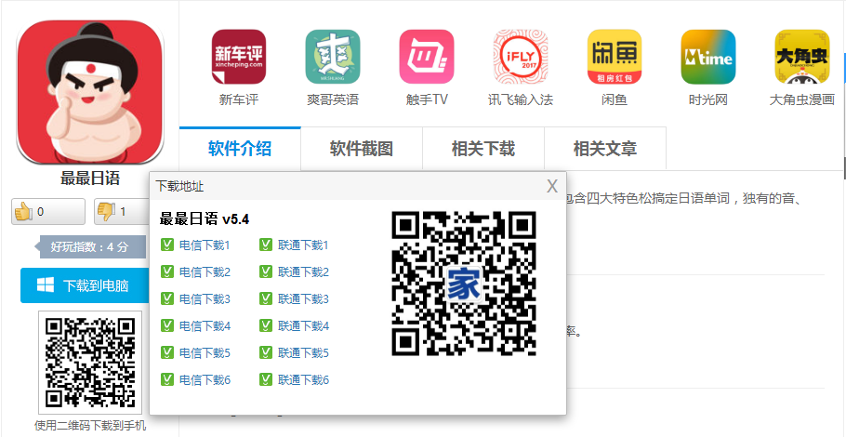Click the large QR code in the popup

pos(464,284)
